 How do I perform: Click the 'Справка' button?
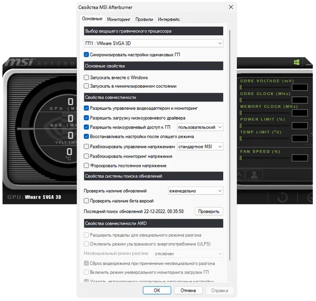click(220, 290)
